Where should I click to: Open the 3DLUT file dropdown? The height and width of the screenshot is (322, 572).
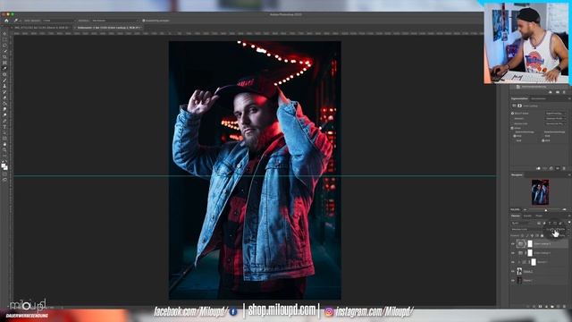coord(556,114)
